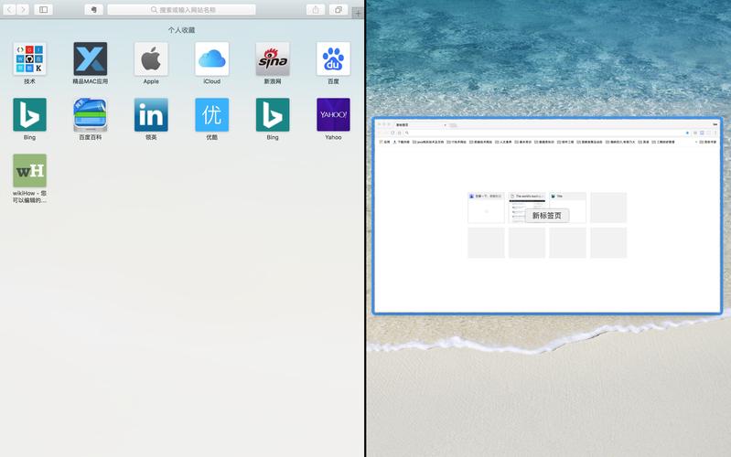Open the 新浪网 sina favorite

pyautogui.click(x=273, y=58)
